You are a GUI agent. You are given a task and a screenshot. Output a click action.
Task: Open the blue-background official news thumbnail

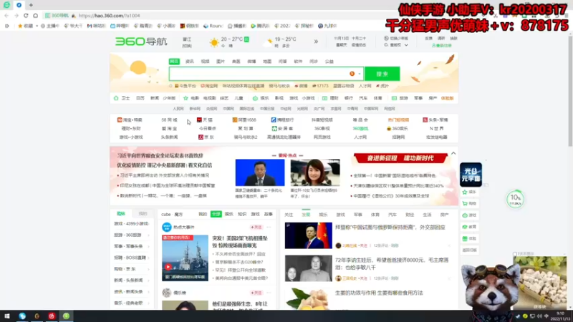[260, 172]
